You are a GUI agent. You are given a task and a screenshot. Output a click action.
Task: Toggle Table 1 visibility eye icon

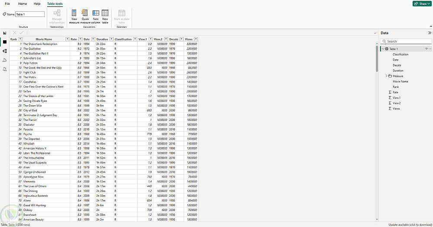[x=427, y=49]
